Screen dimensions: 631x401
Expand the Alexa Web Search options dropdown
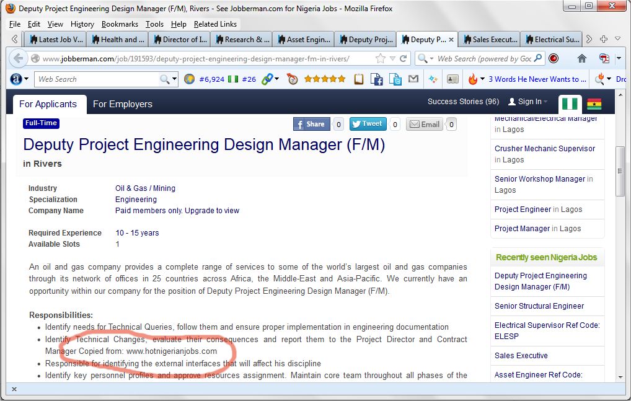point(174,79)
